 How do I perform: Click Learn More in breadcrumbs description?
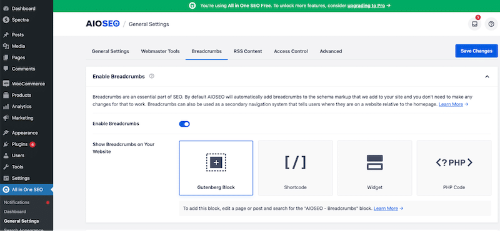coord(451,104)
